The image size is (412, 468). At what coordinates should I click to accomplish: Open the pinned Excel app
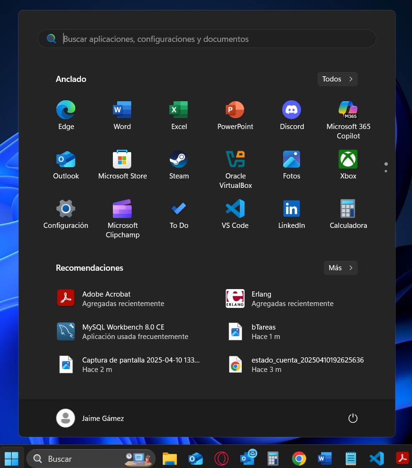pyautogui.click(x=179, y=115)
